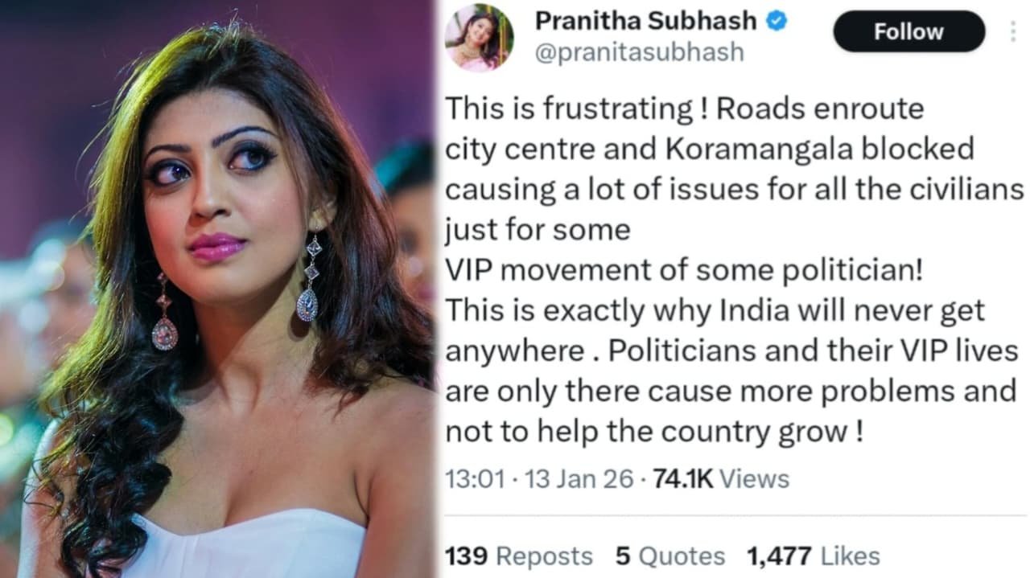View the 139 Reposts list
This screenshot has height=578, width=1030.
518,555
